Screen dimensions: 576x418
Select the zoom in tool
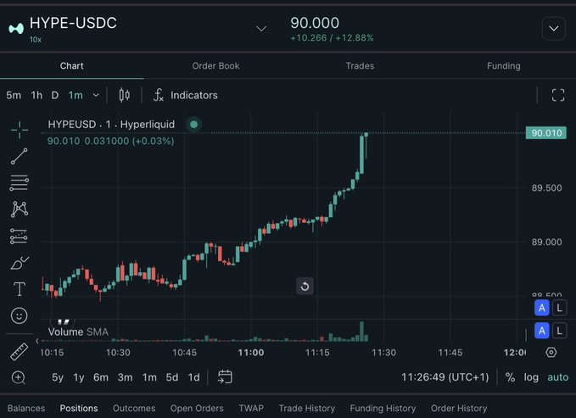(x=19, y=377)
